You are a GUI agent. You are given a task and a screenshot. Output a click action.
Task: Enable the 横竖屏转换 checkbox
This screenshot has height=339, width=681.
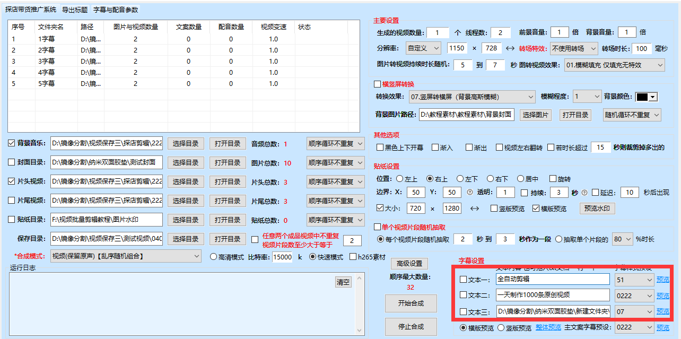pos(378,84)
